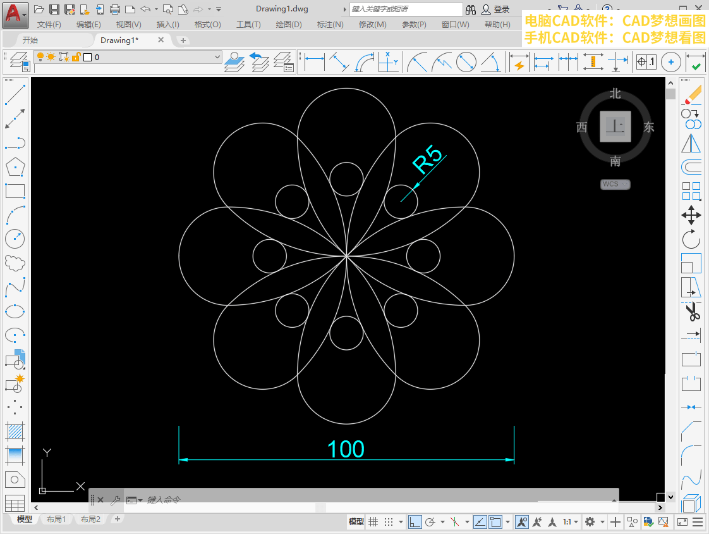
Task: Select the Ellipse draw tool
Action: click(15, 311)
